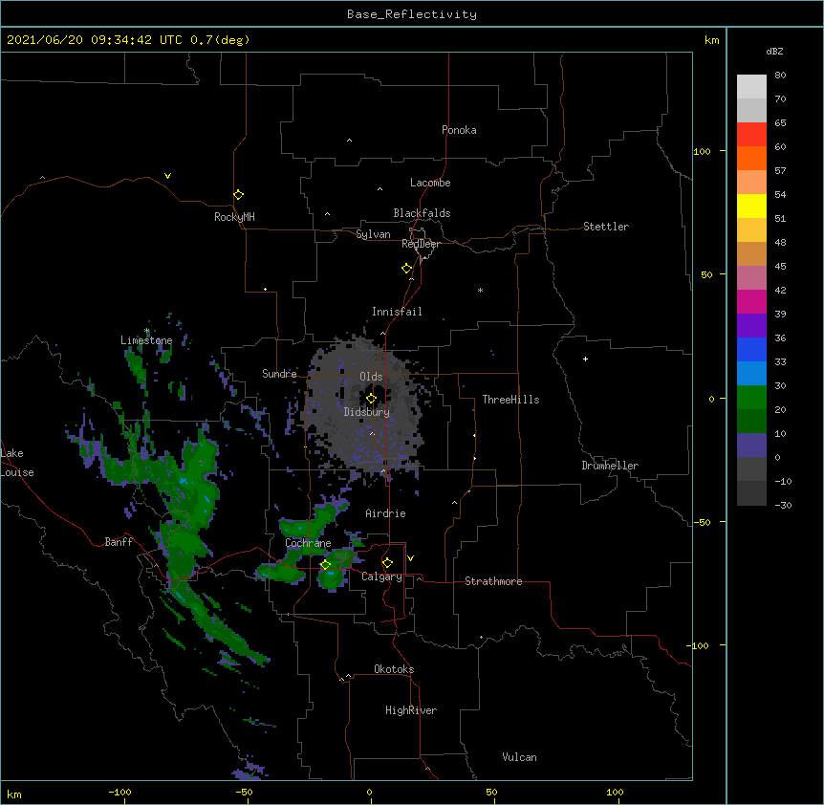Screen dimensions: 824x805
Task: Click the bright green swatch in the dBZ legend
Action: click(751, 398)
